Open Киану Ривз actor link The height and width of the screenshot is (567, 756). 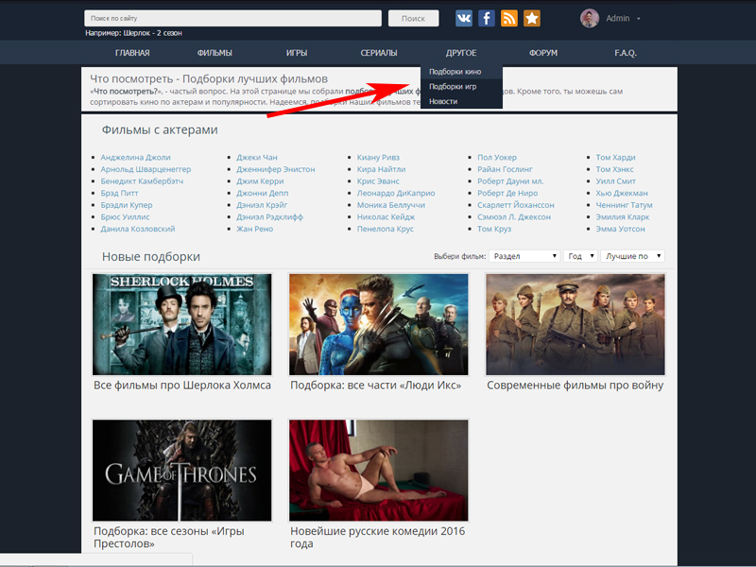(378, 157)
